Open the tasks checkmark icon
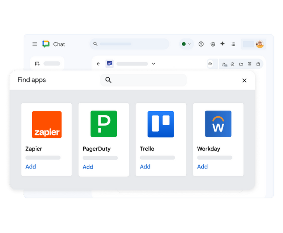Screen dimensions: 283x233 (x=233, y=64)
